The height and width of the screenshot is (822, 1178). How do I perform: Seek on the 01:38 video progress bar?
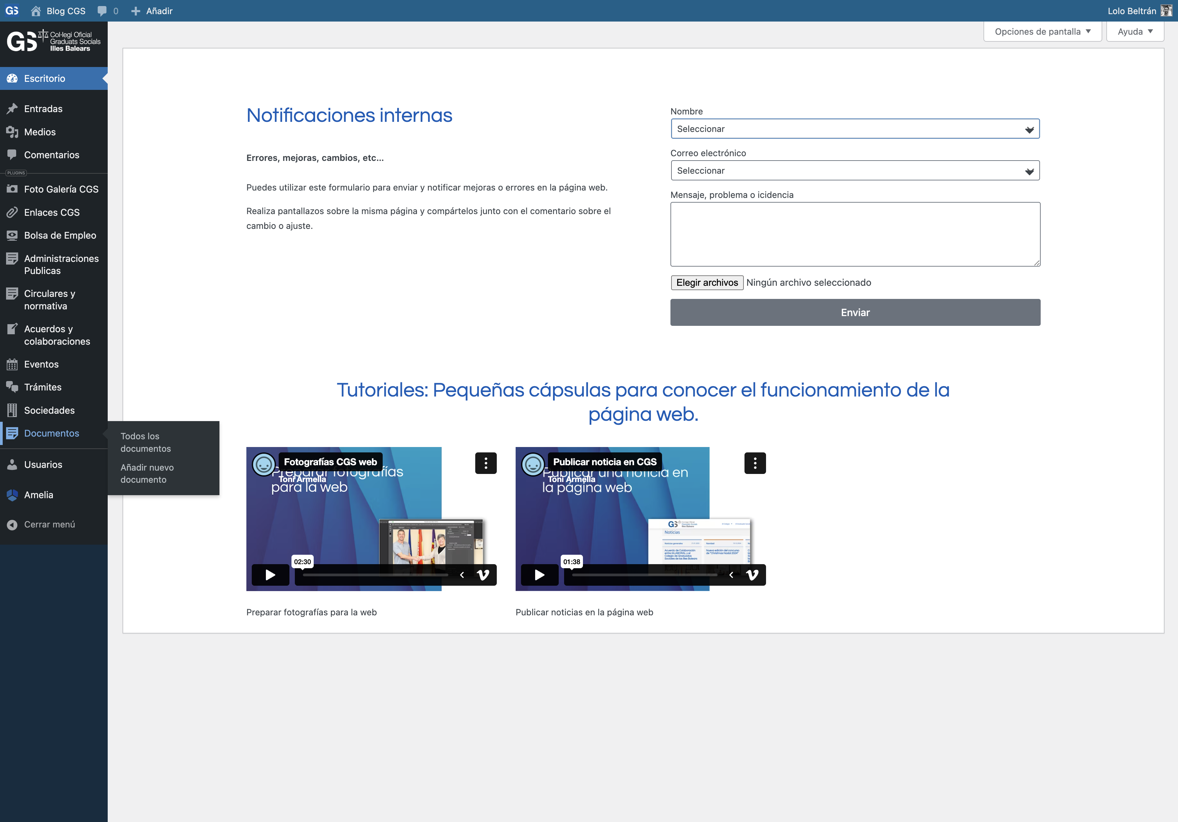[645, 575]
